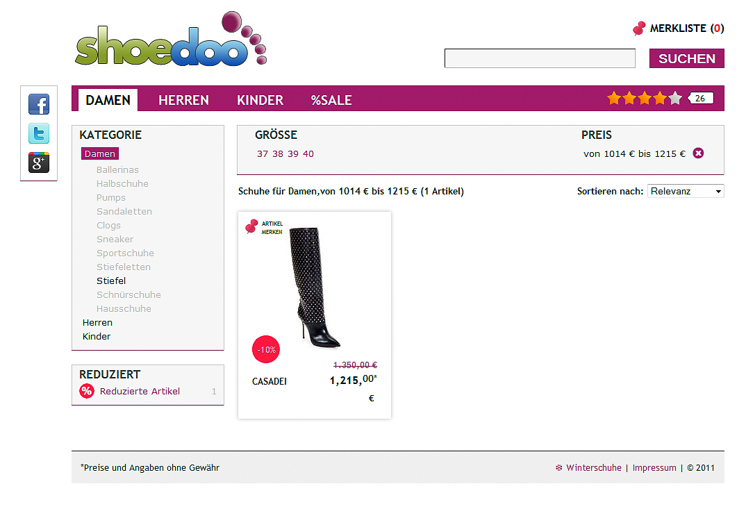The width and height of the screenshot is (746, 518).
Task: Click the Artikel Merken pin on the boot
Action: tap(252, 226)
